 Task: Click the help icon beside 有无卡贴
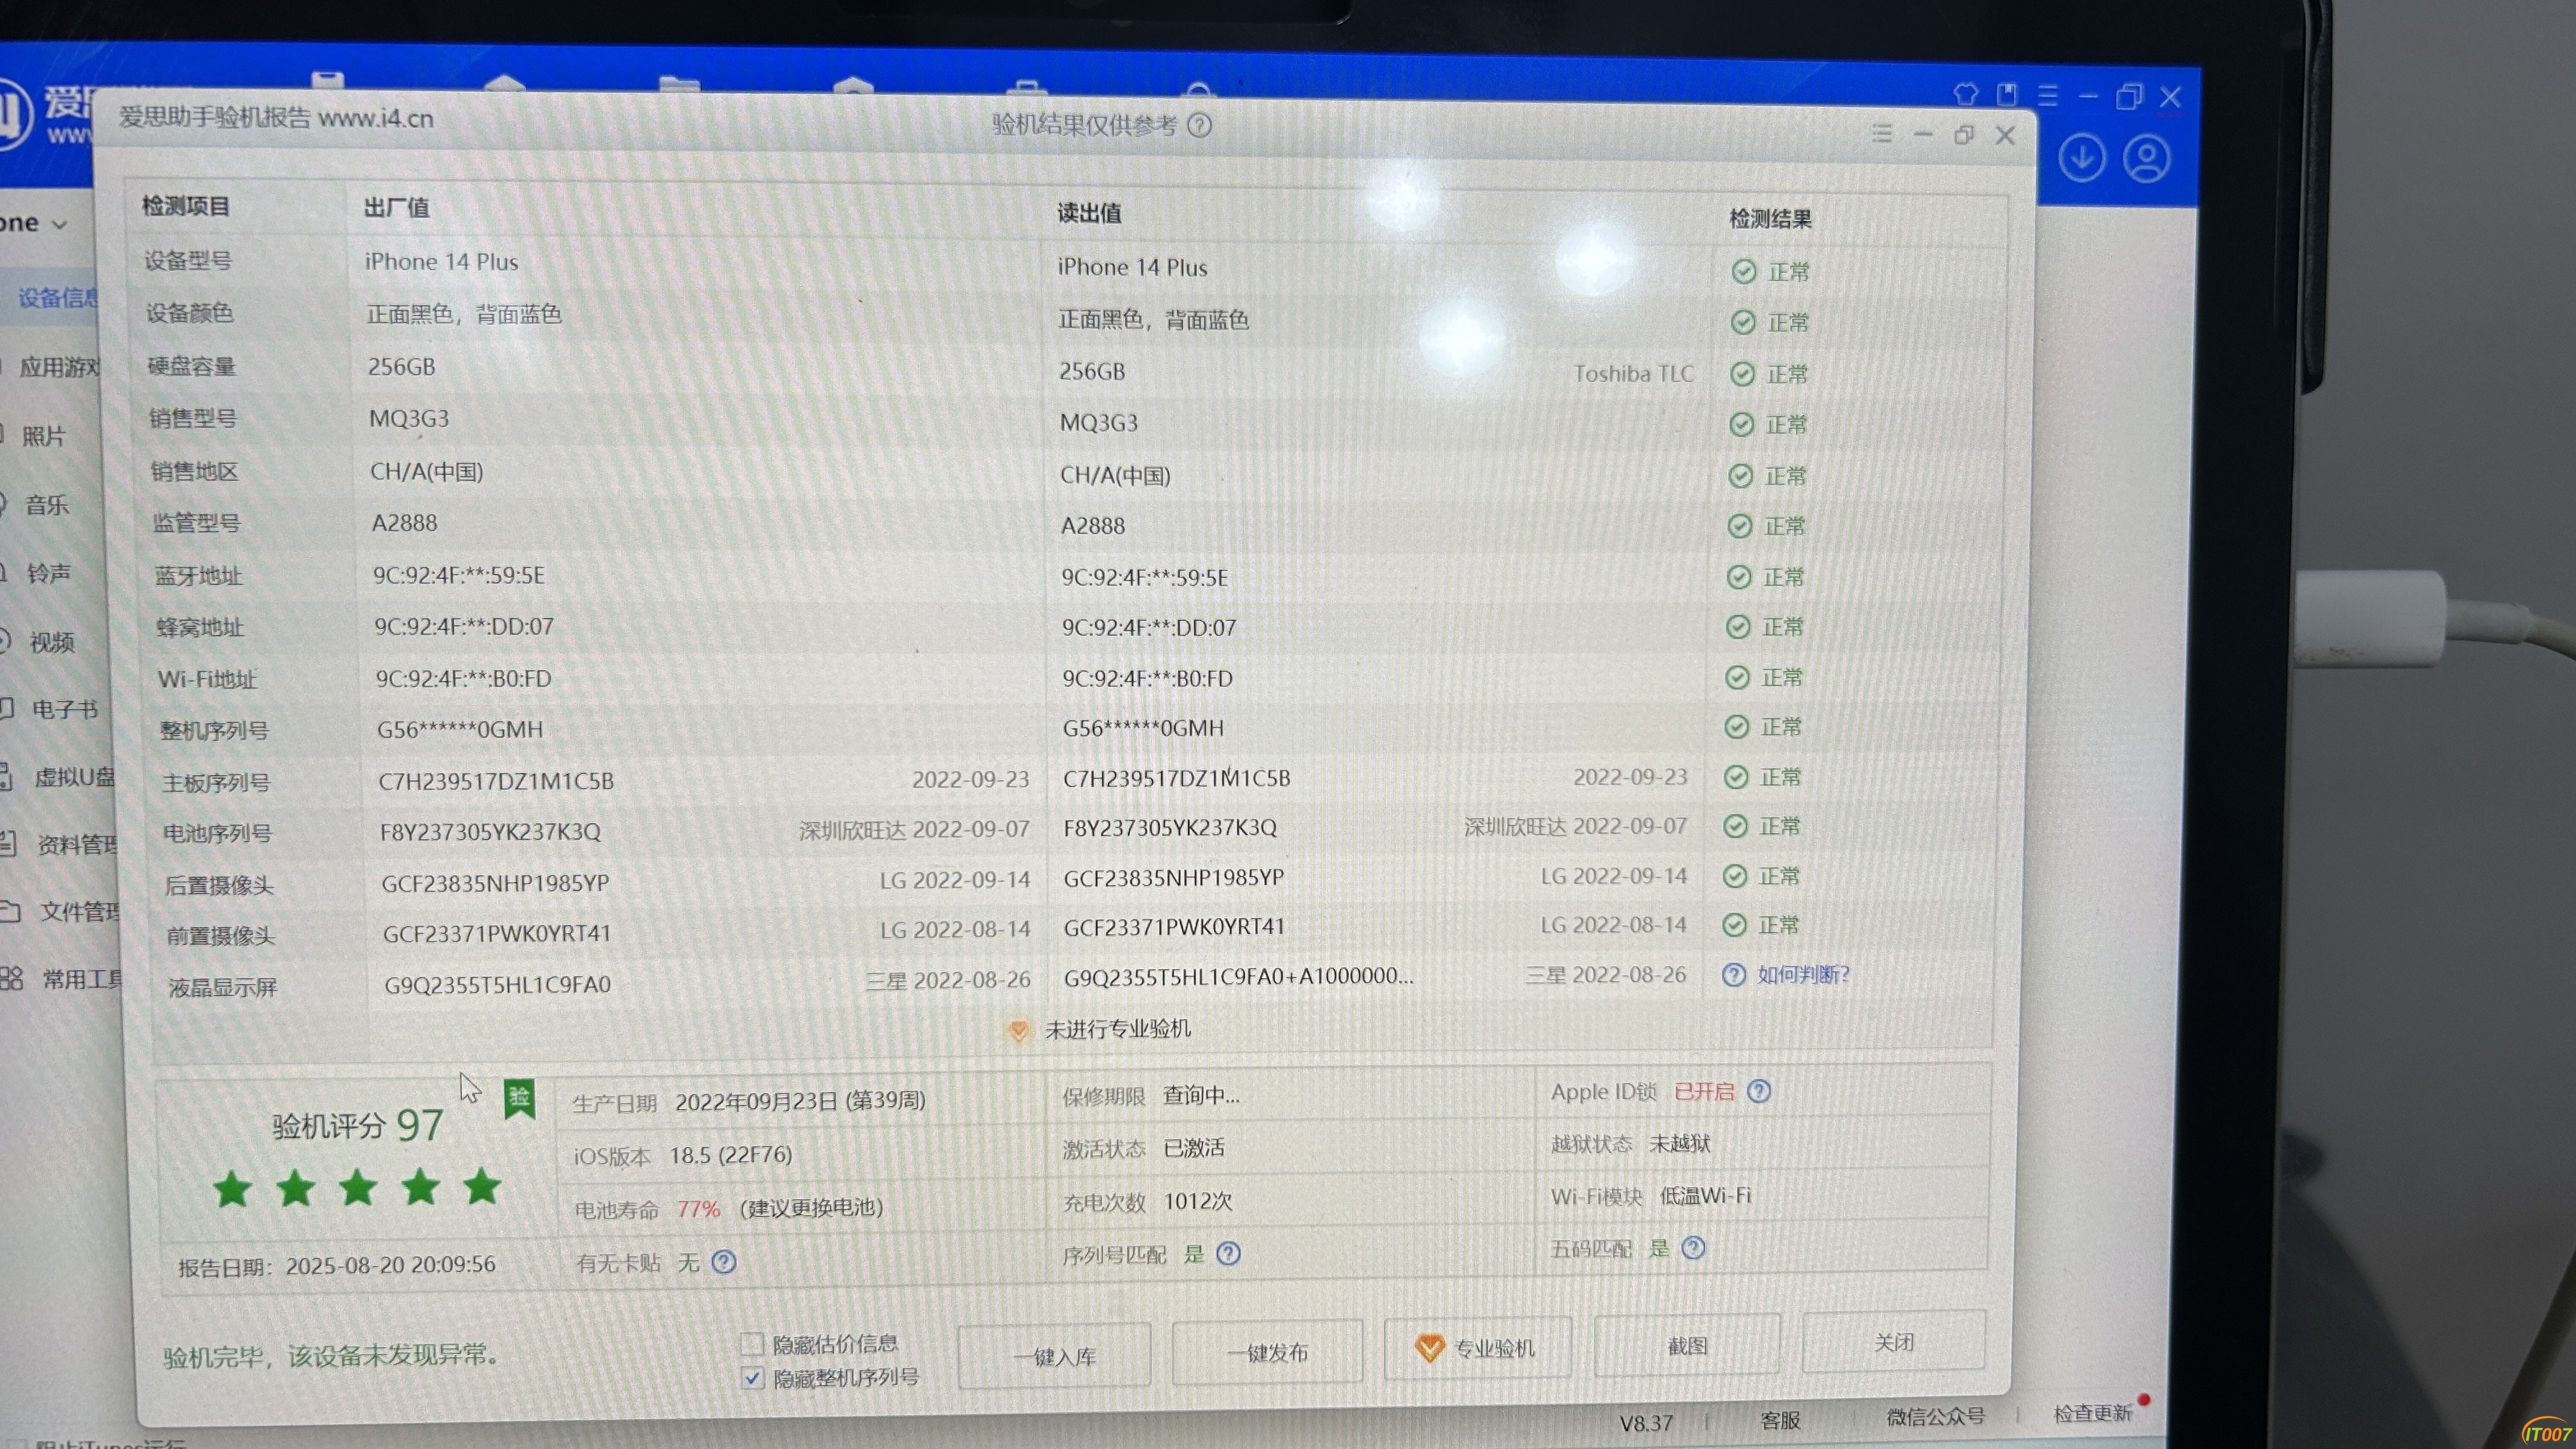724,1262
